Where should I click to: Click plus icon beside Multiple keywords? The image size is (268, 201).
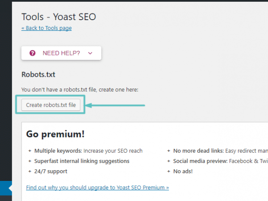[x=30, y=151]
